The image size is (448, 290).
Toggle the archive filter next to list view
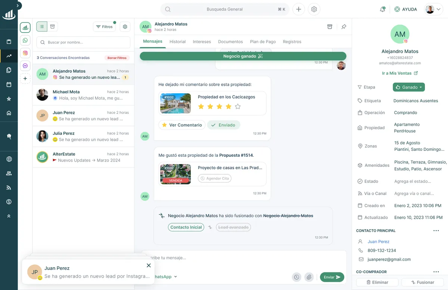tap(52, 26)
